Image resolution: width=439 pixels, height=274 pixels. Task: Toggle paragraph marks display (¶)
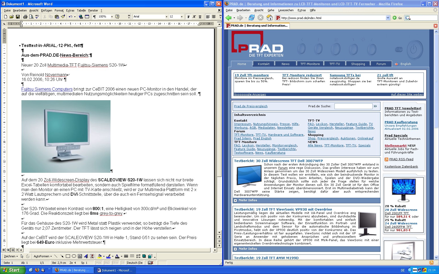(94, 17)
